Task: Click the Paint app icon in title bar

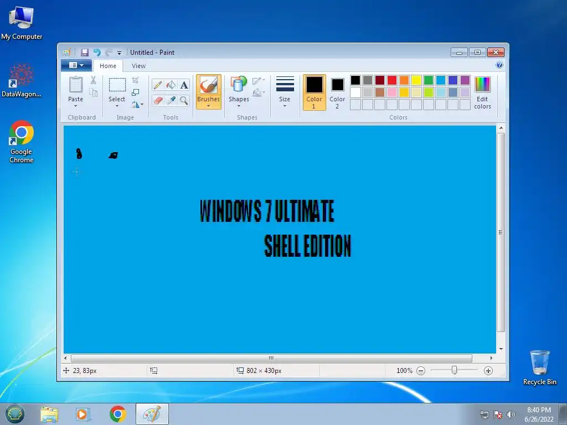Action: [x=66, y=53]
